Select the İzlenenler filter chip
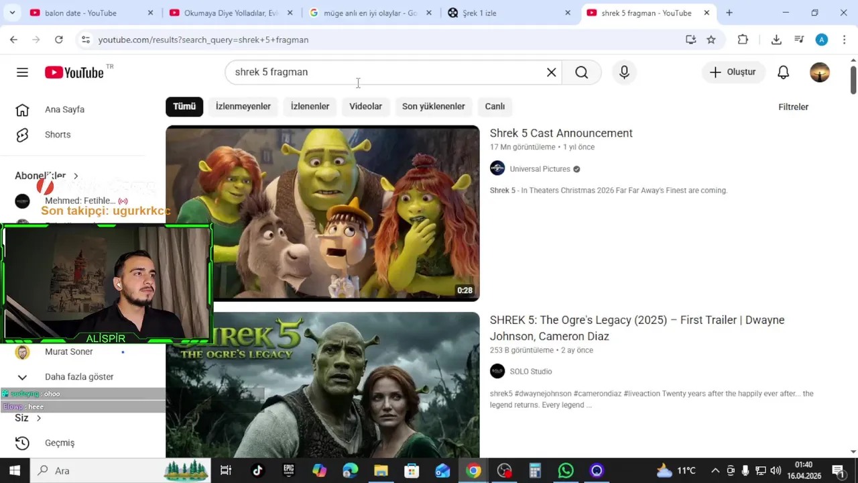The width and height of the screenshot is (858, 483). pos(310,106)
